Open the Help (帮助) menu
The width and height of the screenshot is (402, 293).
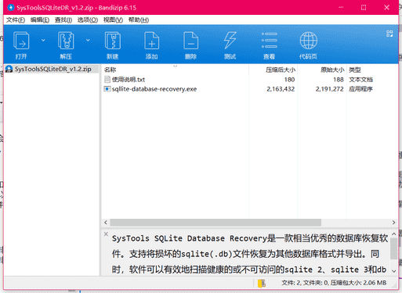(x=139, y=20)
